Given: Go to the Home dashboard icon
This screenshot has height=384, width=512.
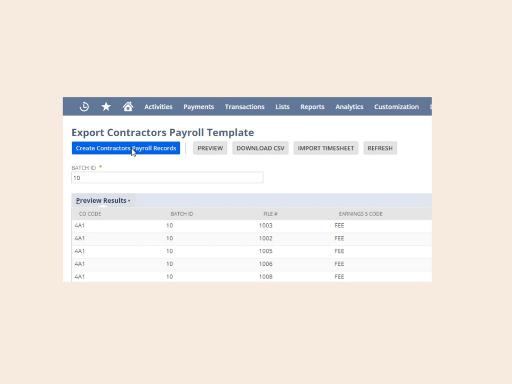Looking at the screenshot, I should click(x=128, y=106).
